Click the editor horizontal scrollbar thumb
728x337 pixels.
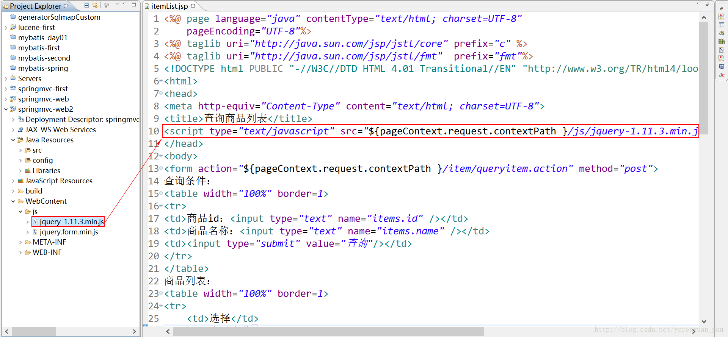(328, 331)
